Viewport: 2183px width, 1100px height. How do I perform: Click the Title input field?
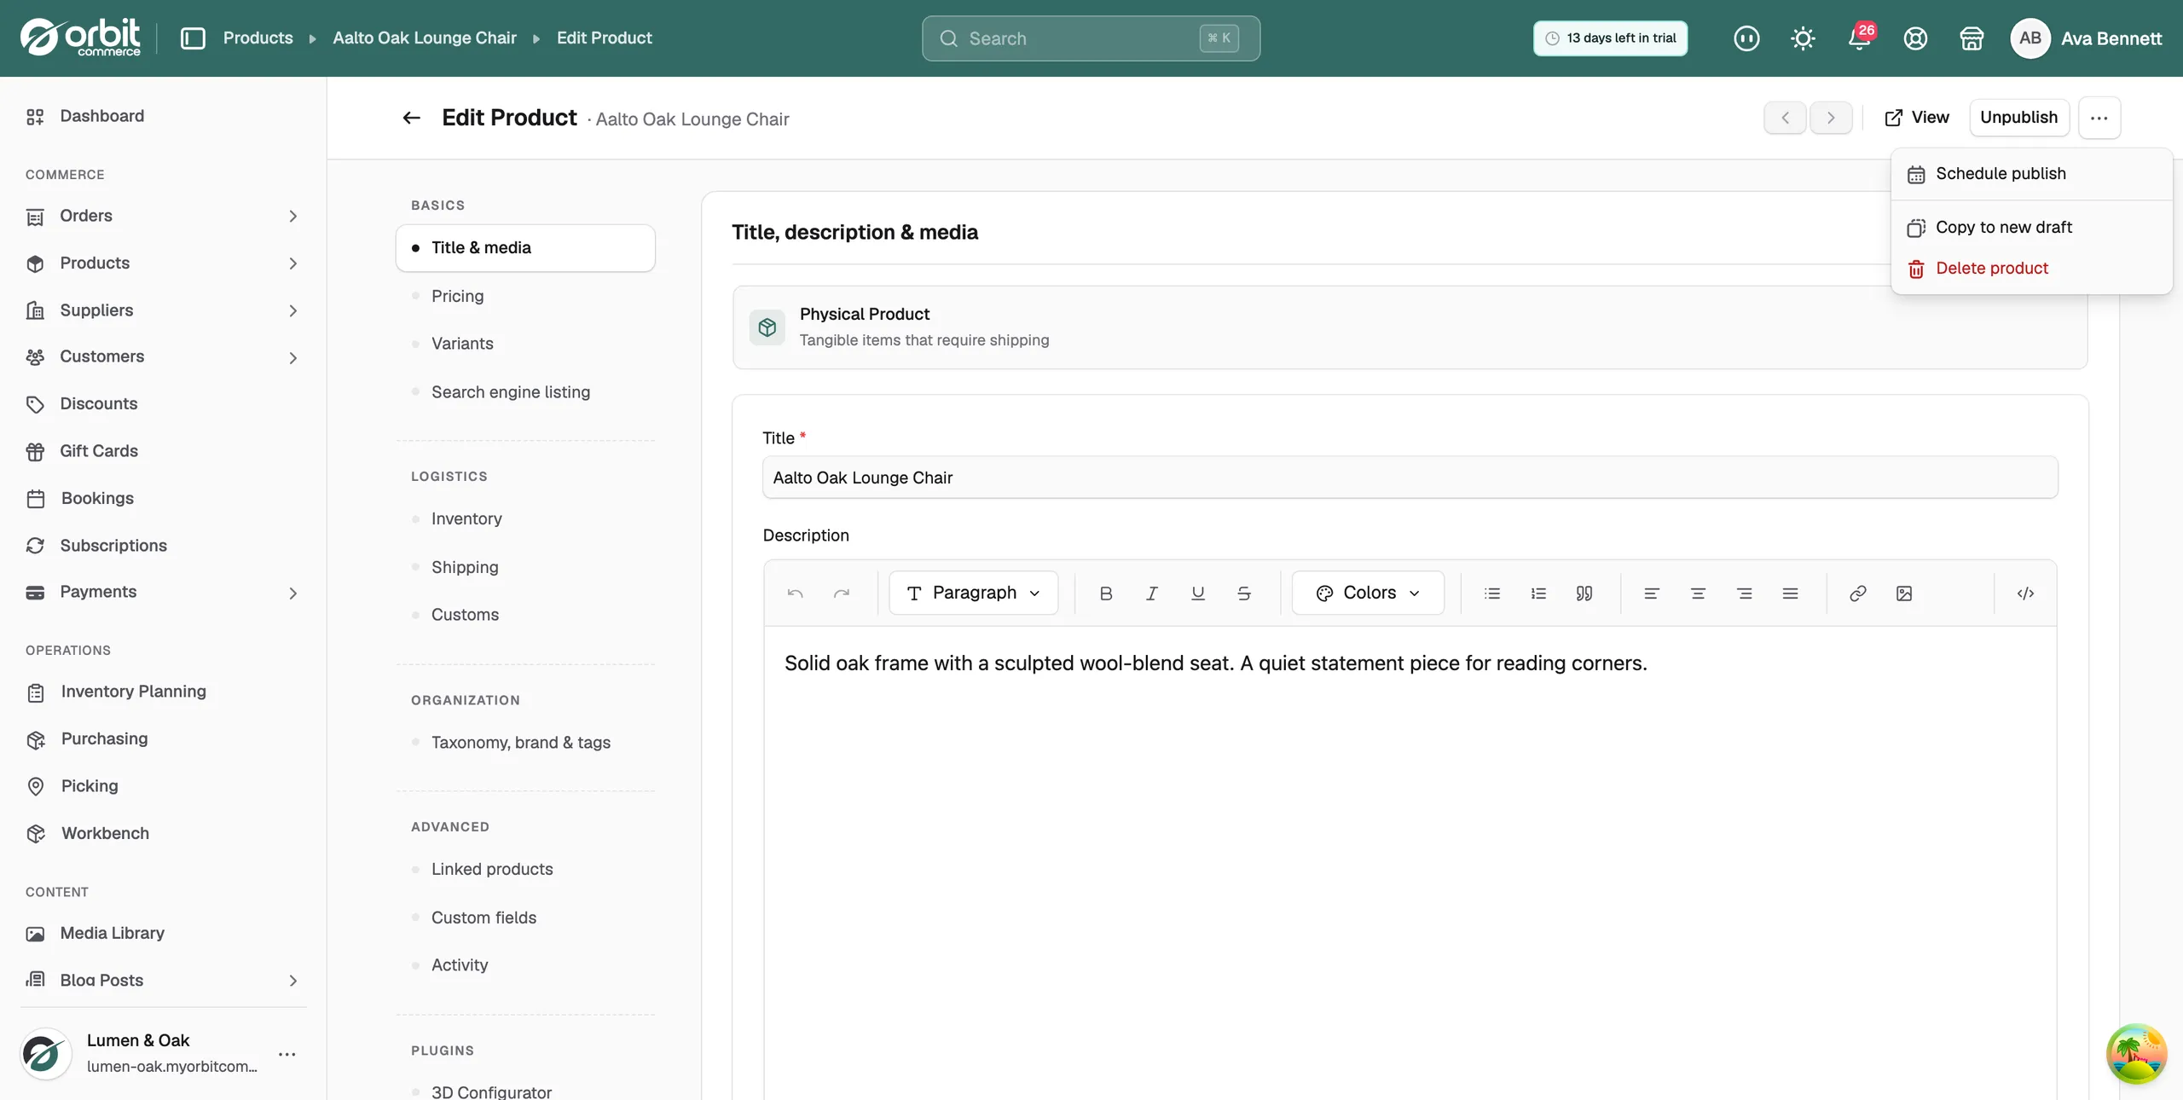pos(1410,478)
